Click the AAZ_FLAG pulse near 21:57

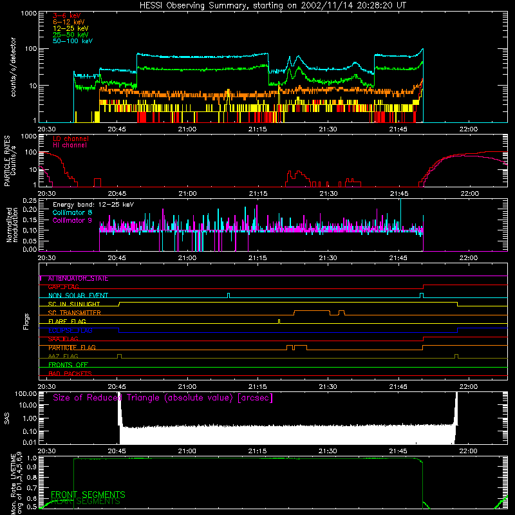tap(456, 356)
